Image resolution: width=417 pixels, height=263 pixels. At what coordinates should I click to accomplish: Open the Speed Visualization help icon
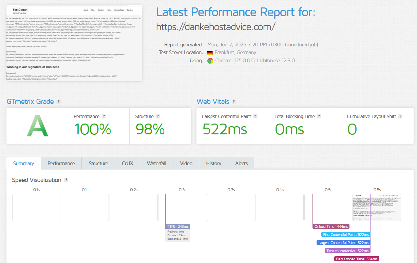point(66,180)
